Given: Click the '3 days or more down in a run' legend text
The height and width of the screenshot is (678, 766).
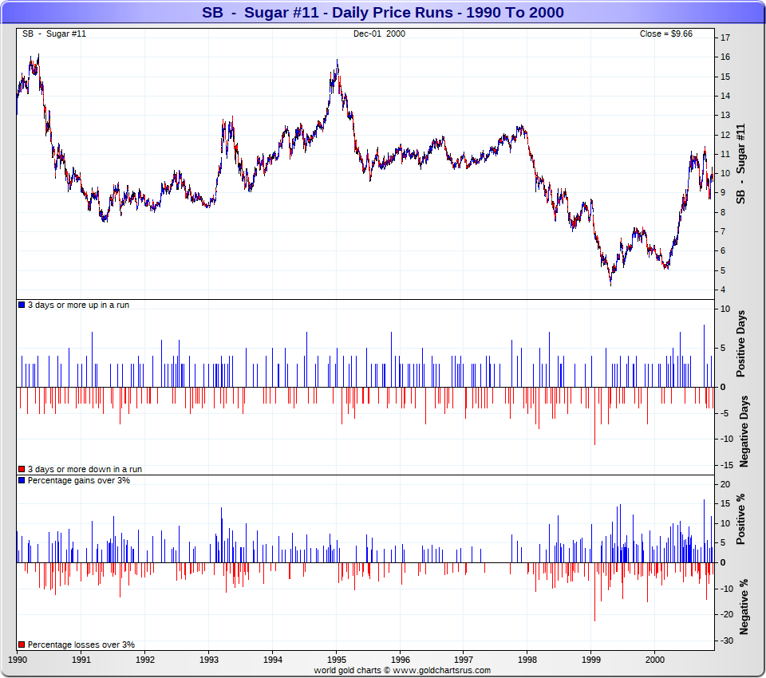Looking at the screenshot, I should pos(85,469).
